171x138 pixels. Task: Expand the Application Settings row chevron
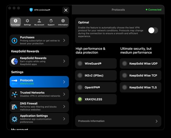pyautogui.click(x=64, y=119)
